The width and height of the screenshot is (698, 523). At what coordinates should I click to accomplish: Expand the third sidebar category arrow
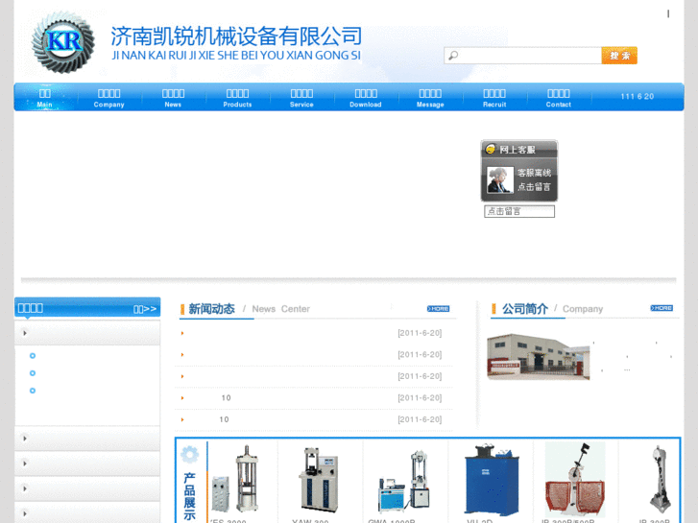25,464
